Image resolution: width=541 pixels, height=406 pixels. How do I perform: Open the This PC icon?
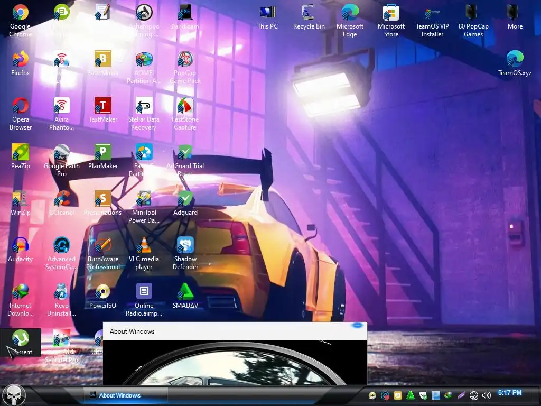pos(267,13)
